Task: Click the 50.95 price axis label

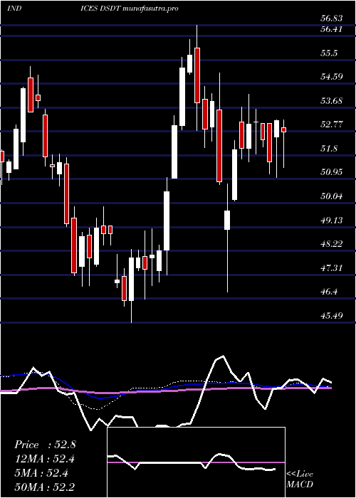Action: click(331, 172)
